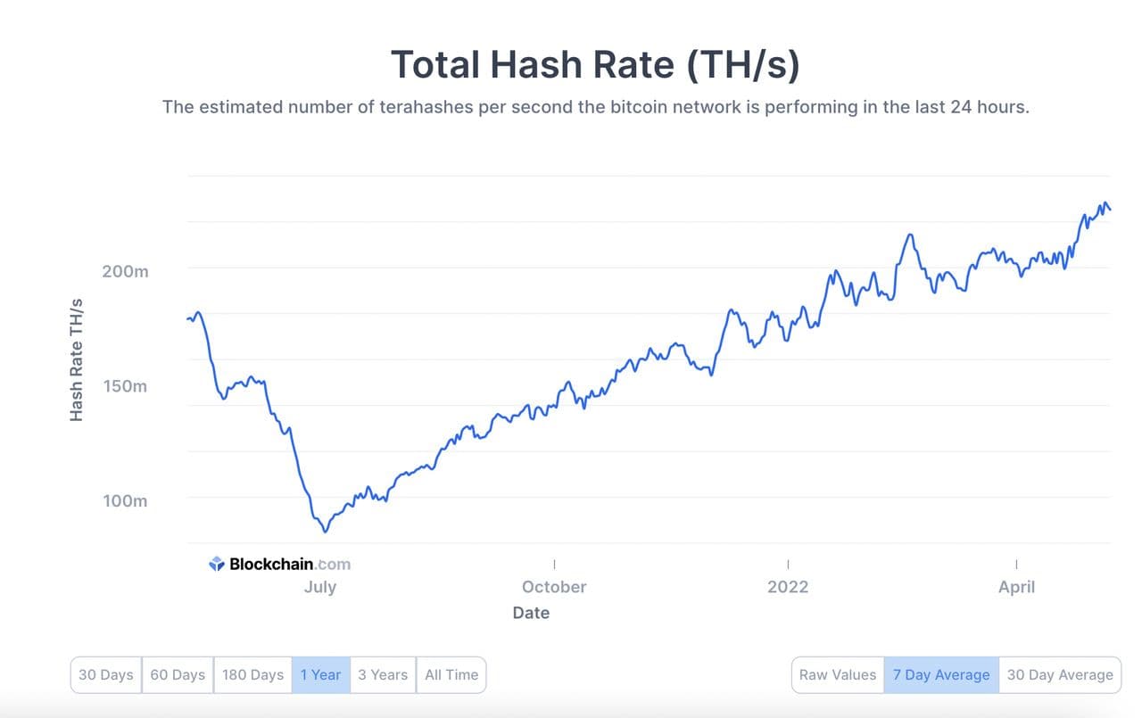1142x718 pixels.
Task: Choose the 180 Days time range
Action: 252,674
